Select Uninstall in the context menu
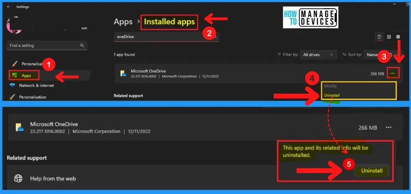This screenshot has height=194, width=411. (x=332, y=95)
